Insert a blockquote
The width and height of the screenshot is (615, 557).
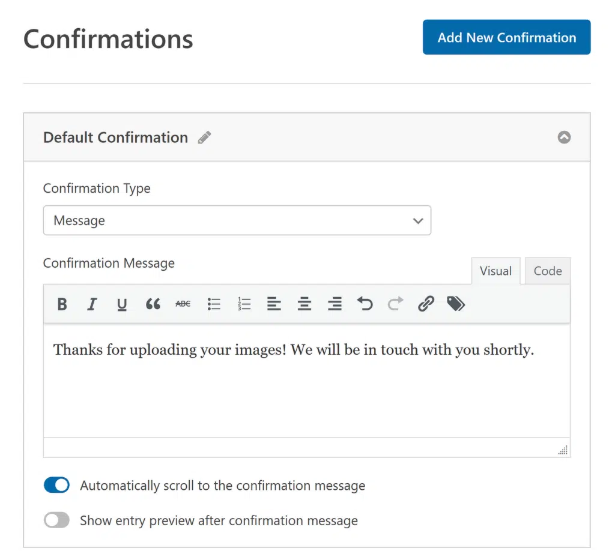[153, 304]
